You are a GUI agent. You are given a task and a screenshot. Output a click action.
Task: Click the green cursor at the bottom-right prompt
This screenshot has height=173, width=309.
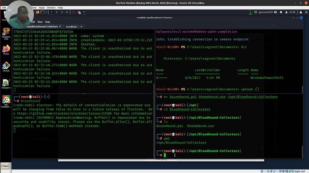(x=165, y=155)
